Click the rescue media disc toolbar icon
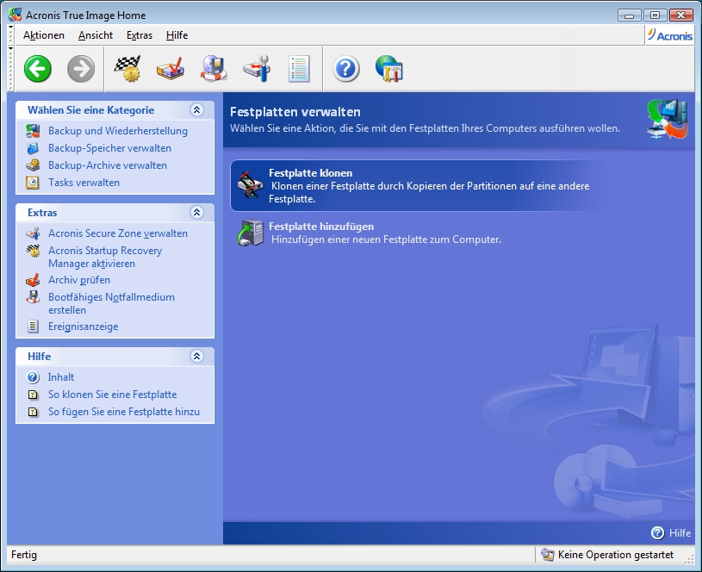 (214, 69)
